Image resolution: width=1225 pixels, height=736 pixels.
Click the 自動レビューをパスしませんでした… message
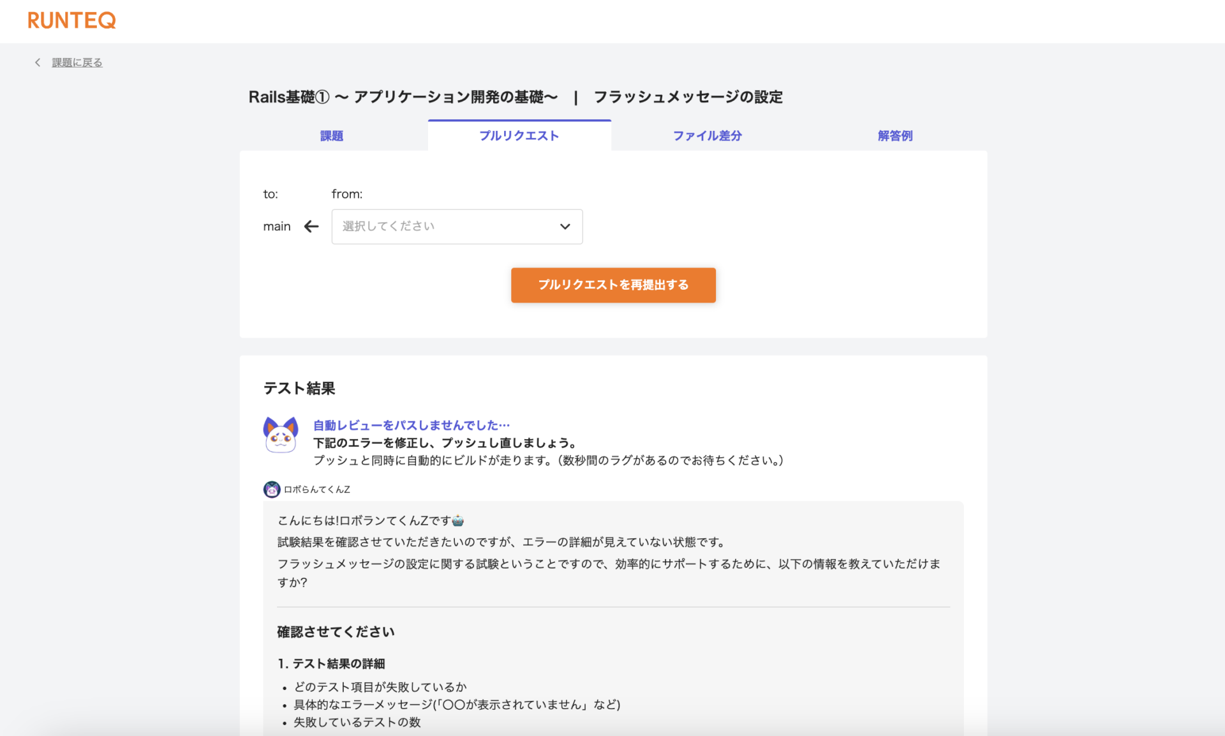click(411, 425)
